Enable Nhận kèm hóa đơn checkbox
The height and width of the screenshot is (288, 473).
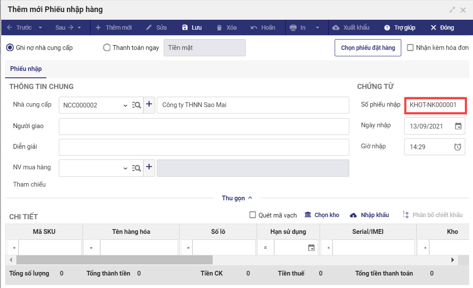(x=410, y=48)
